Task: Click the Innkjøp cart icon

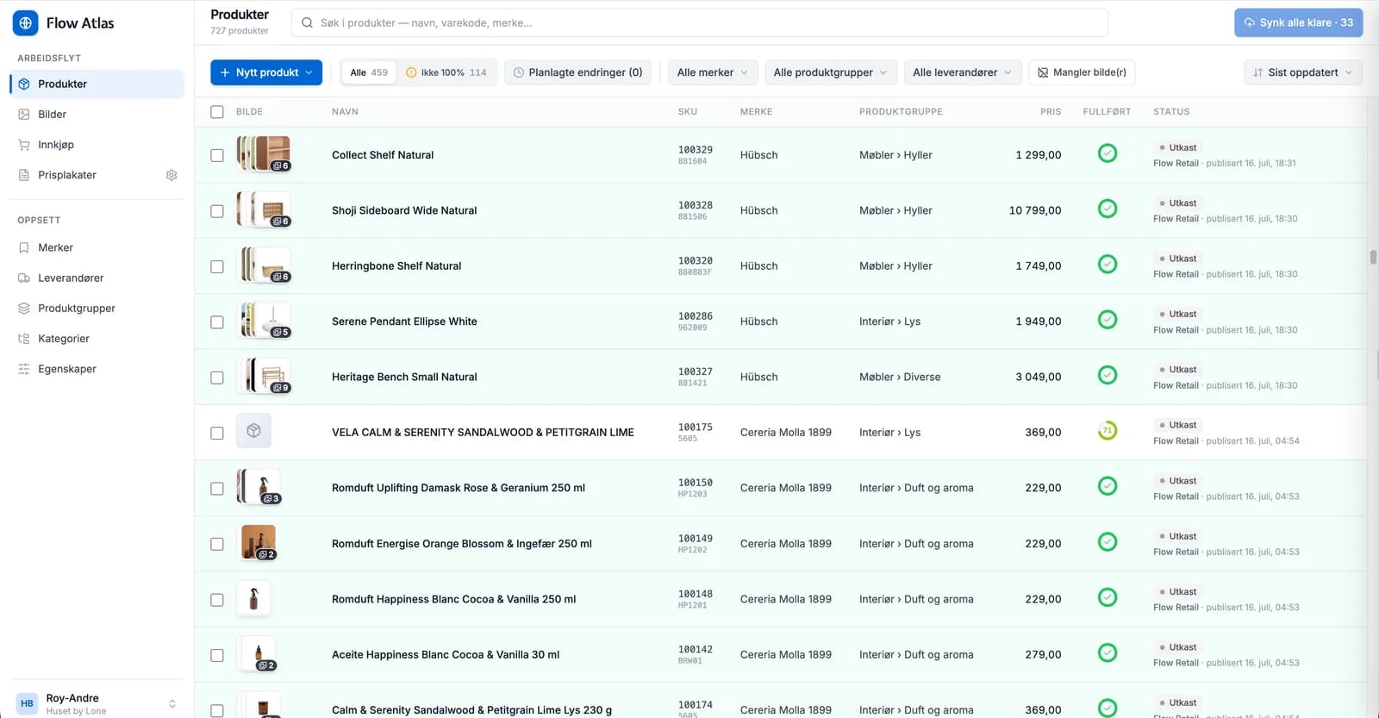Action: point(24,145)
